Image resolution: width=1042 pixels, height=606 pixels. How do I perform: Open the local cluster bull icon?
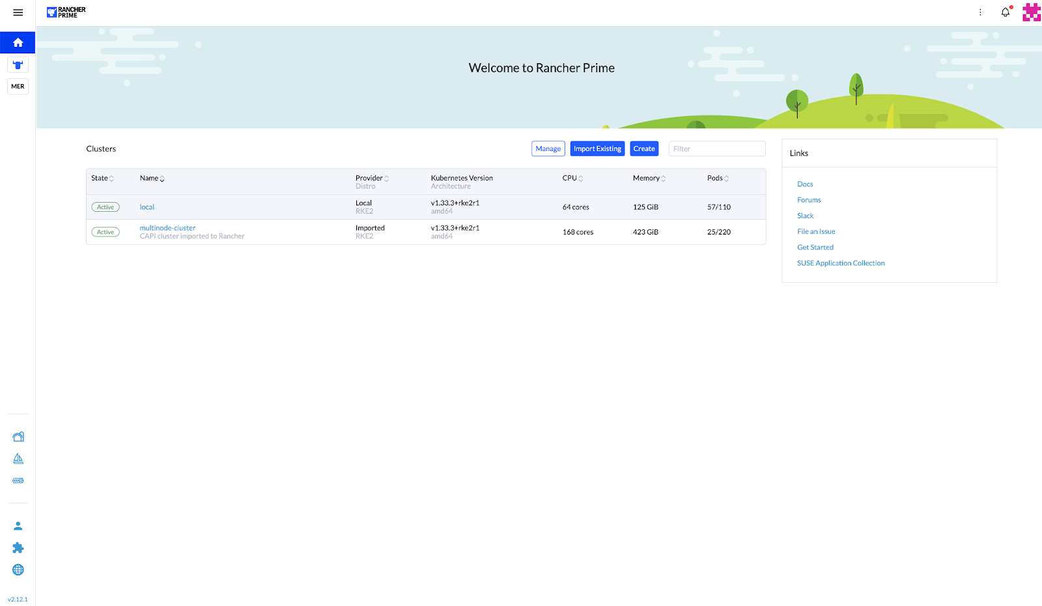(x=18, y=65)
